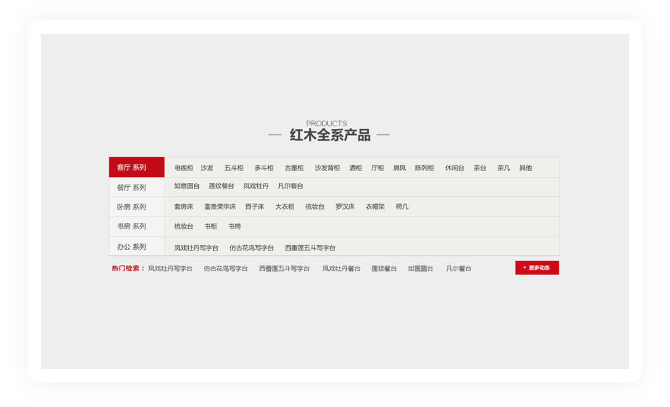Click the 红木全系产品 heading
Screen dimensions: 670x407
click(x=330, y=135)
